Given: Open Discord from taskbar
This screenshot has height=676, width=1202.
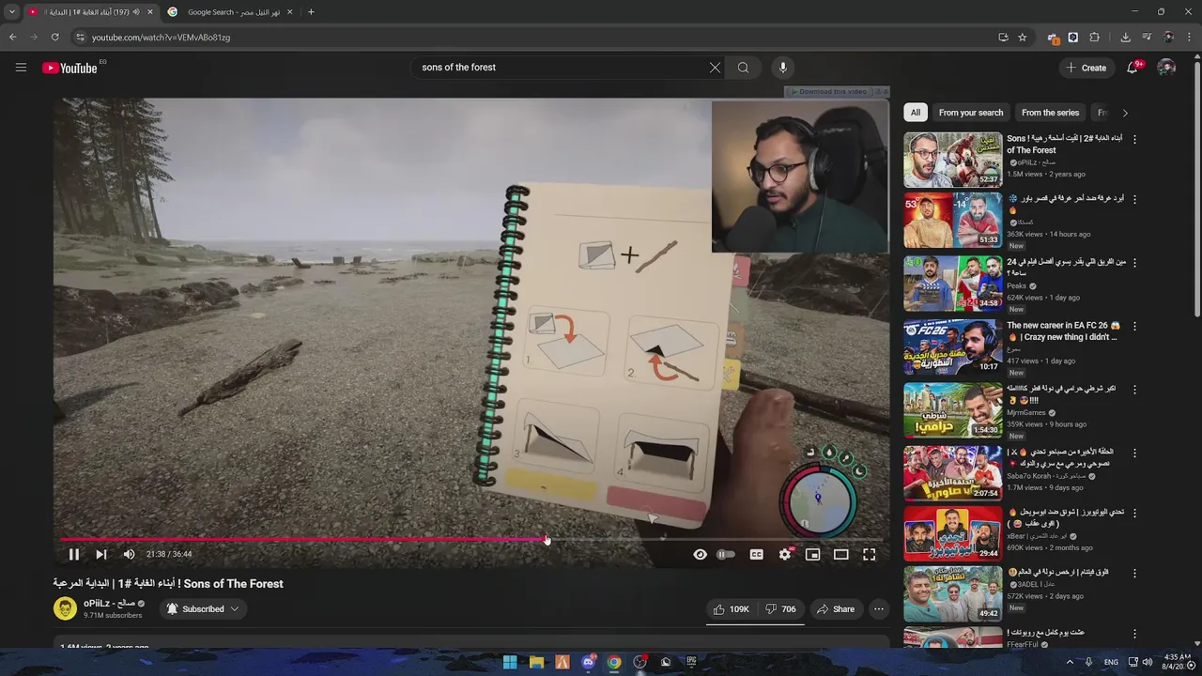Looking at the screenshot, I should (588, 663).
